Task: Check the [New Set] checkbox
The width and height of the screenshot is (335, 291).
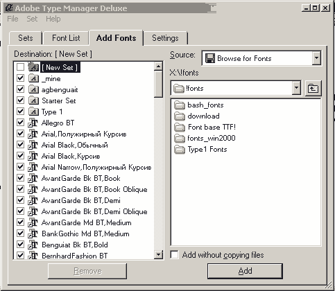Action: (x=20, y=67)
